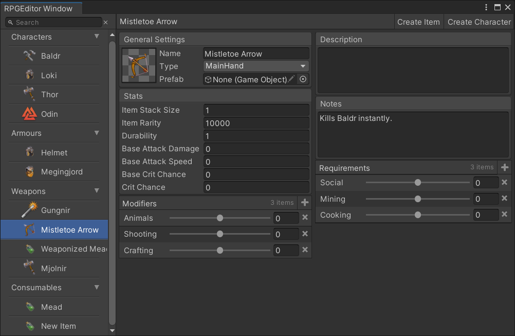515x336 pixels.
Task: Click Baldr's crossed tools icon
Action: pyautogui.click(x=29, y=56)
